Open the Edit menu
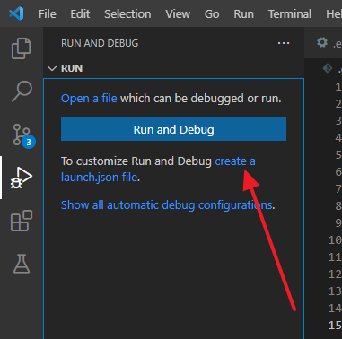This screenshot has width=342, height=339. pyautogui.click(x=80, y=14)
